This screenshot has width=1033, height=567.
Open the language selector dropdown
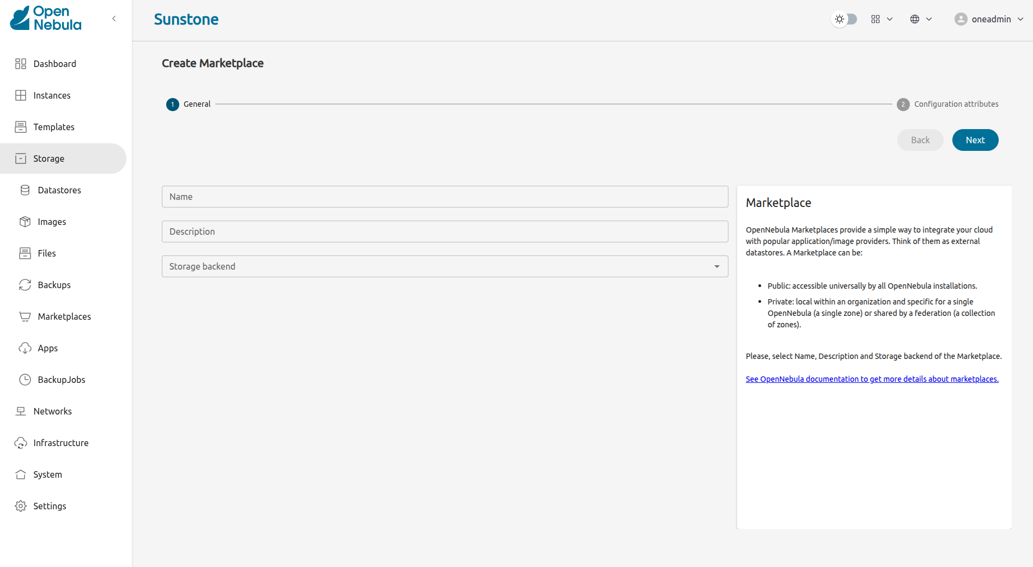[x=921, y=19]
